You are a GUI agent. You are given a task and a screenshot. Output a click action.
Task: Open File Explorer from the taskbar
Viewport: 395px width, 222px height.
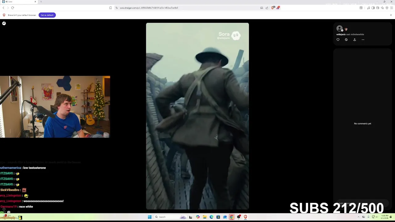coord(204,217)
